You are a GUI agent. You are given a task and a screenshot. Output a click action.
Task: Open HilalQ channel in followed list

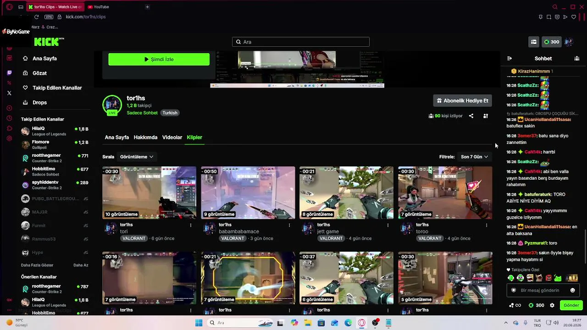(55, 131)
